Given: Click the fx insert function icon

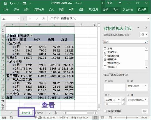Looking at the screenshot, I should click(44, 18).
